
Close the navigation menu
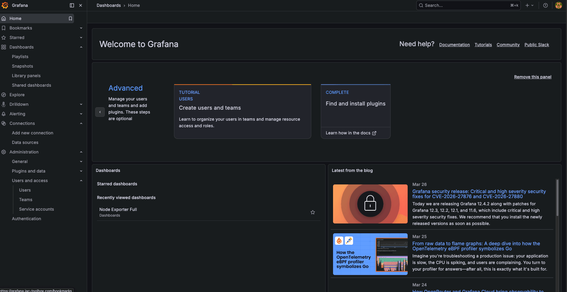(x=81, y=5)
